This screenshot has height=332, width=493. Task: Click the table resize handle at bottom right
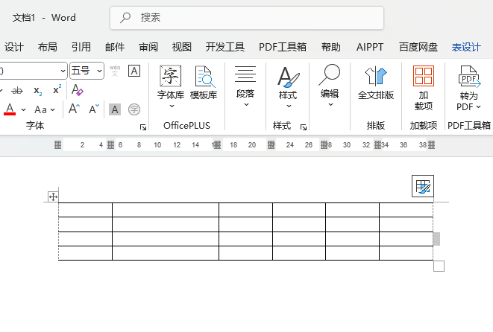(439, 266)
